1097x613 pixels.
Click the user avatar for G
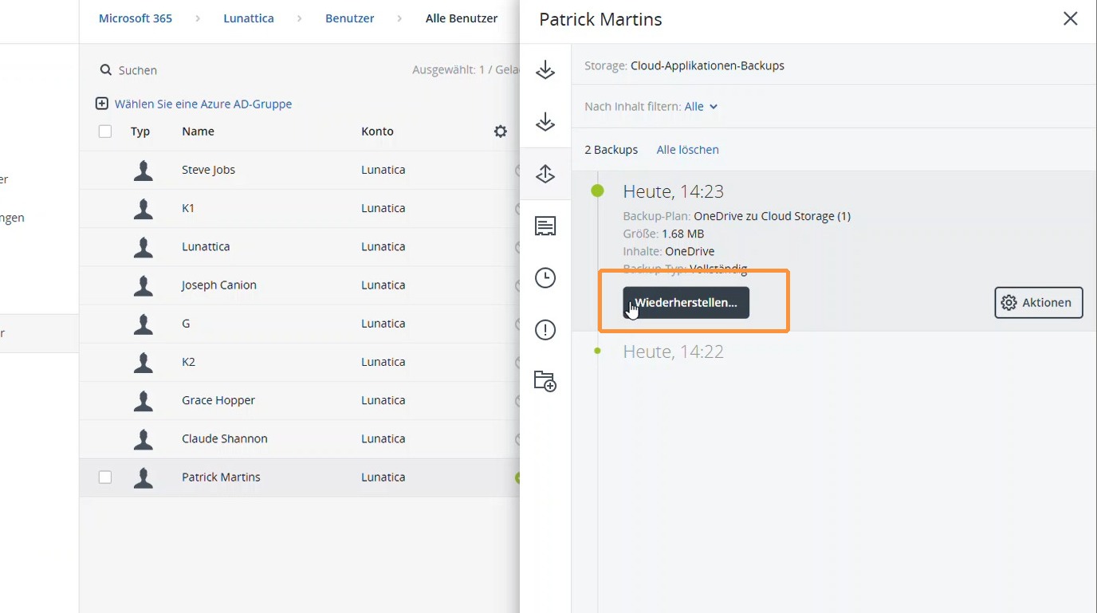coord(144,324)
